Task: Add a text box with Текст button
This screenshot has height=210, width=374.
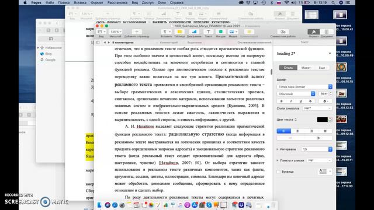Action: coord(208,32)
